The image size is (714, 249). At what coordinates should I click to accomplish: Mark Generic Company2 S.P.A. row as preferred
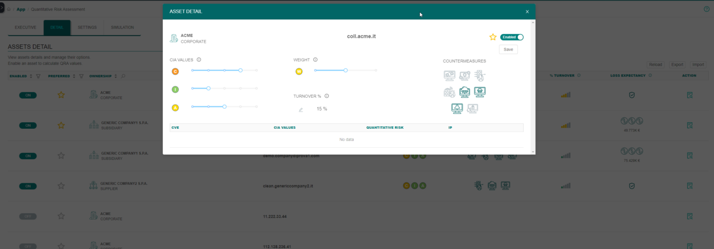(61, 186)
